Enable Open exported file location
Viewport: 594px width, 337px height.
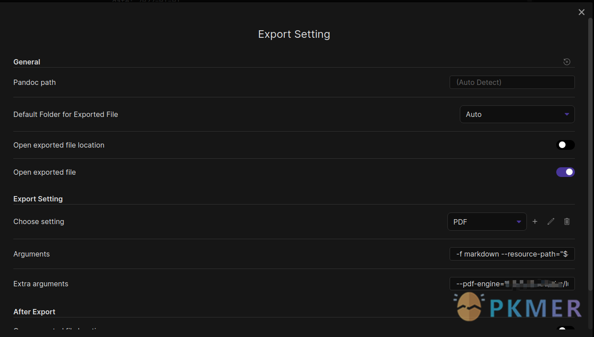pos(565,145)
